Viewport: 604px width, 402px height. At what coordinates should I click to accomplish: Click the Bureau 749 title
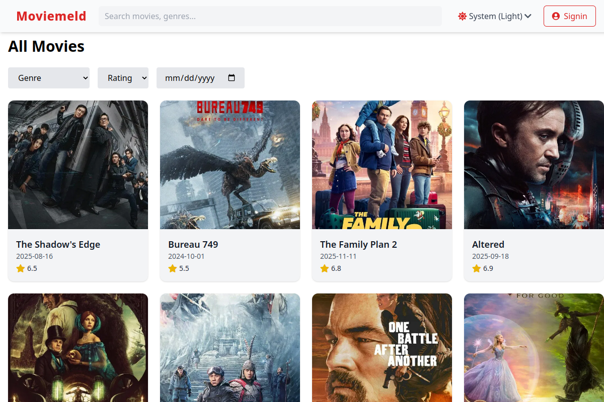click(193, 244)
